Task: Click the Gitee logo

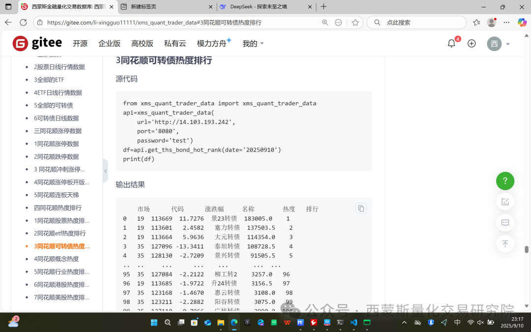Action: [x=37, y=43]
